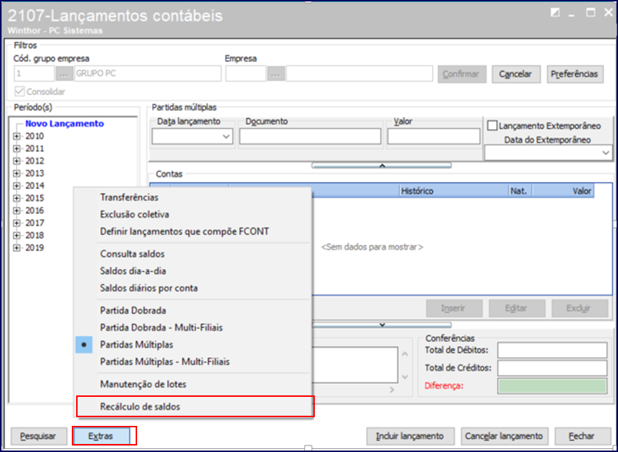This screenshot has height=452, width=618.
Task: Expand the 2011 period node
Action: [x=17, y=149]
